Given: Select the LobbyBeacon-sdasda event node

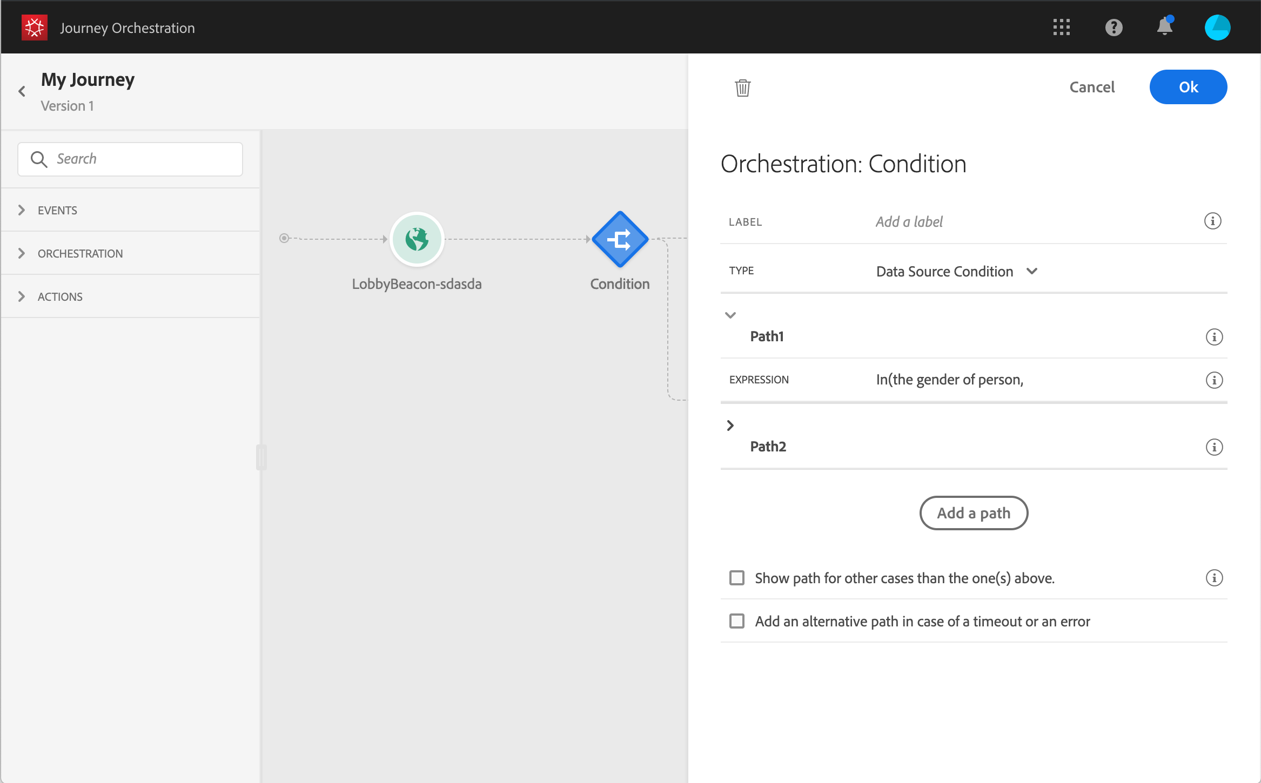Looking at the screenshot, I should pos(417,239).
